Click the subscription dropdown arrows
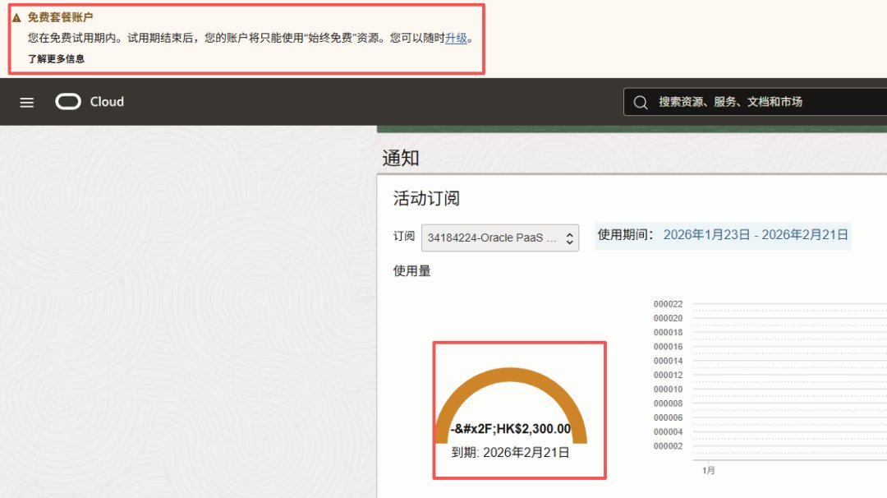Image resolution: width=887 pixels, height=498 pixels. pos(570,238)
